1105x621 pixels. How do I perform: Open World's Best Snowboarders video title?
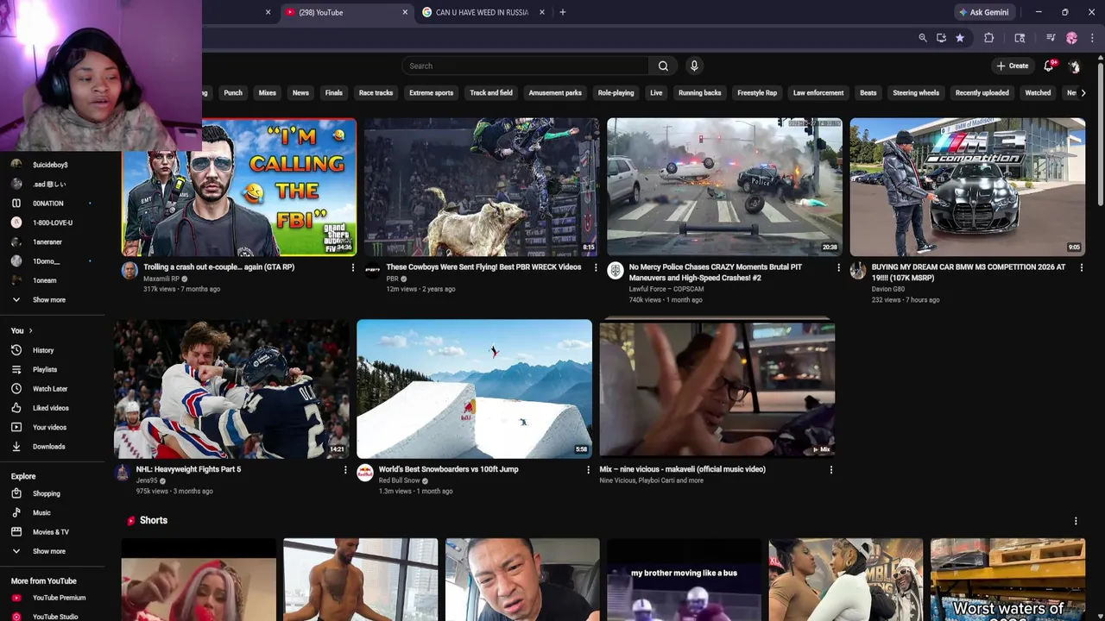pos(448,469)
